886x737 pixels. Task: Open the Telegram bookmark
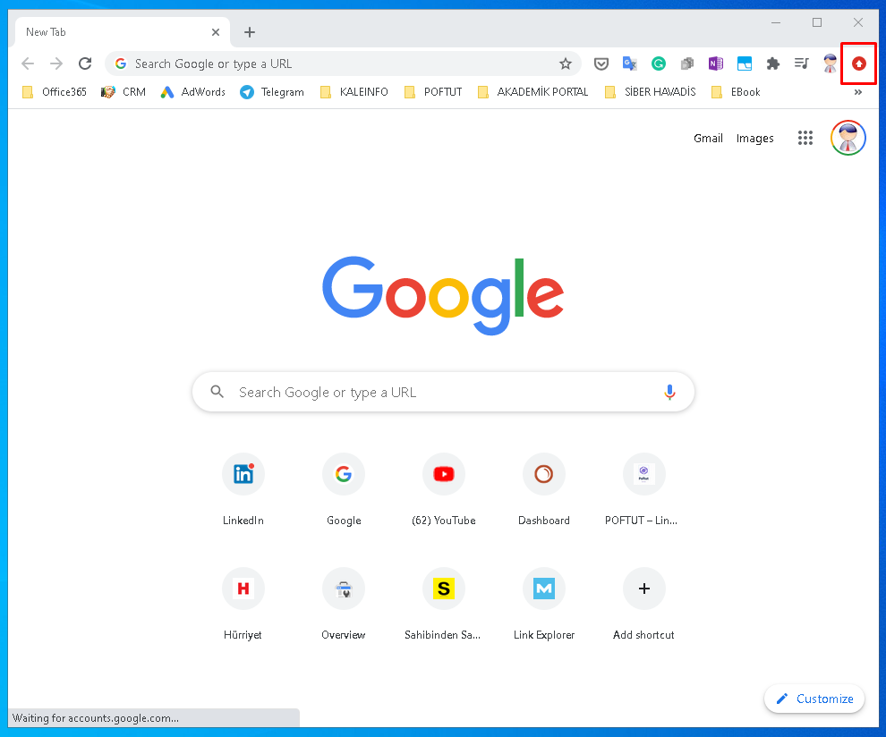point(272,92)
